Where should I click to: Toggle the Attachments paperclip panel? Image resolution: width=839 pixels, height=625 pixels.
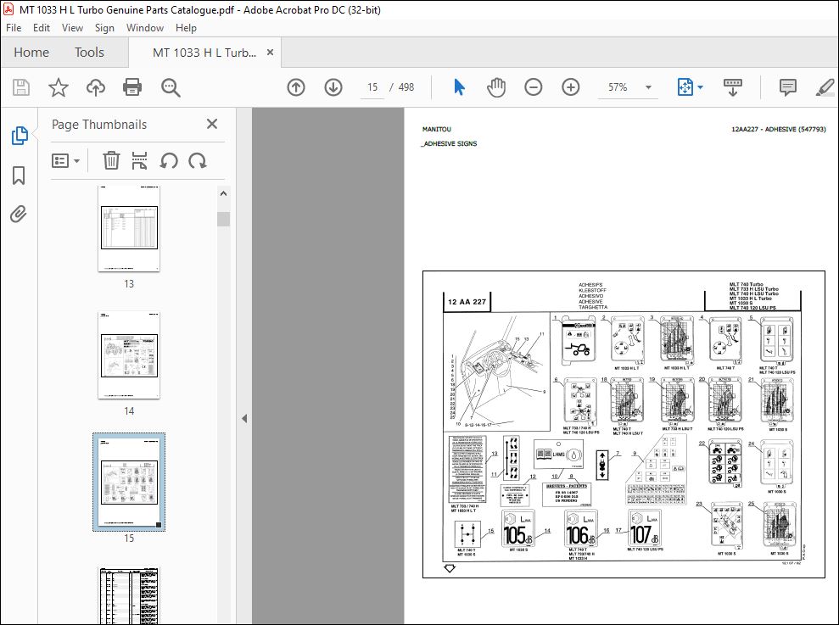click(x=18, y=214)
